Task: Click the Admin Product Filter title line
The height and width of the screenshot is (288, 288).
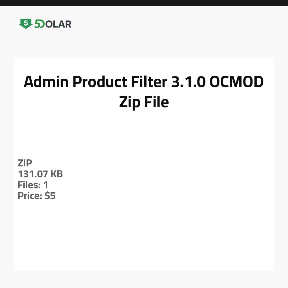Action: pos(144,82)
